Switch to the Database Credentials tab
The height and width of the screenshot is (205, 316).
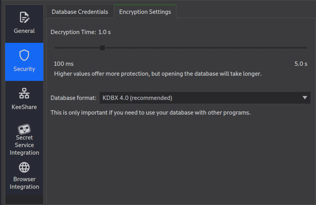[80, 12]
